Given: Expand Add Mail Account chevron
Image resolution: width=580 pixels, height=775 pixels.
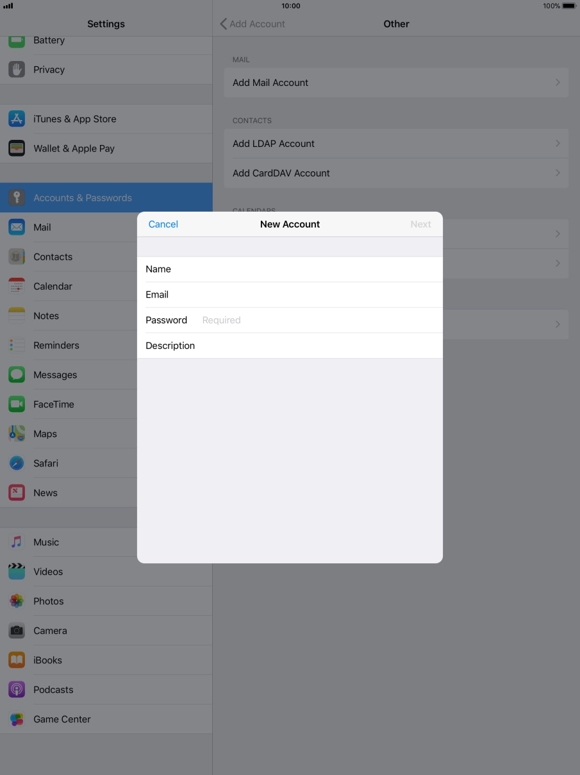Looking at the screenshot, I should (x=558, y=83).
